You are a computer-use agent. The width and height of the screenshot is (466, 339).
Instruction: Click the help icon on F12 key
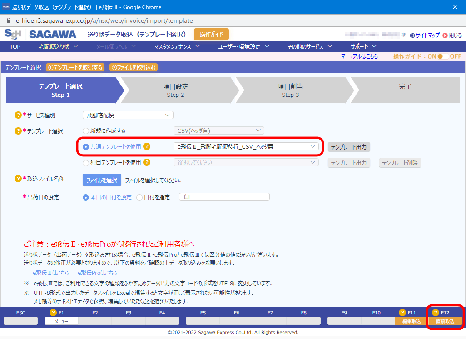click(436, 313)
